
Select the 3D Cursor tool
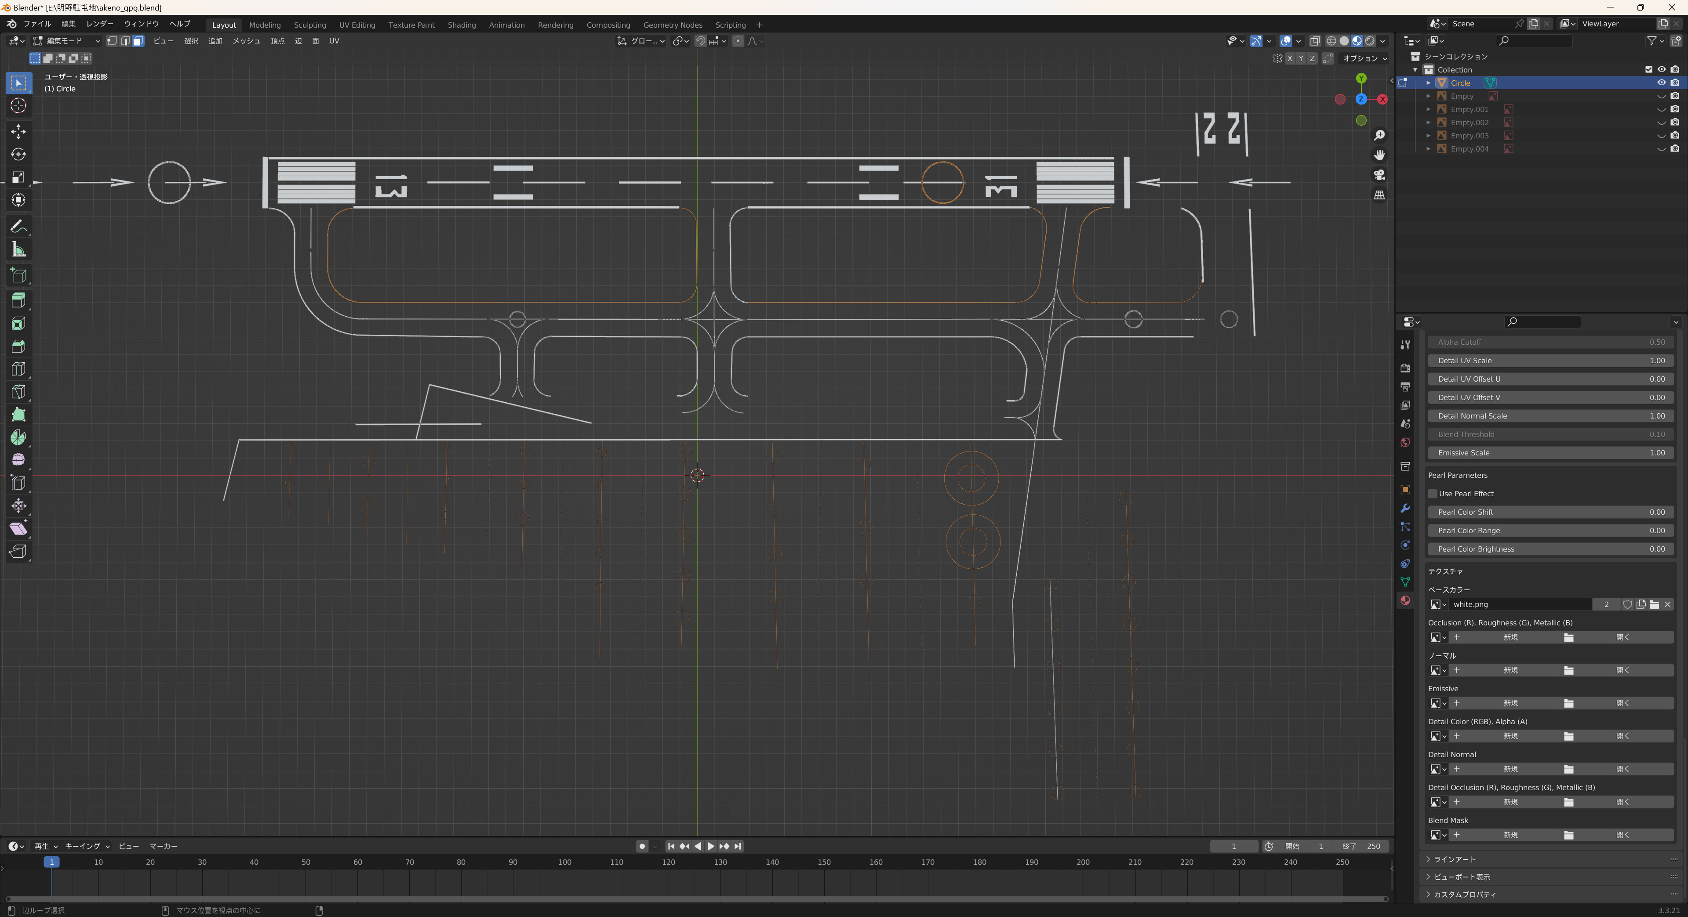pyautogui.click(x=18, y=105)
